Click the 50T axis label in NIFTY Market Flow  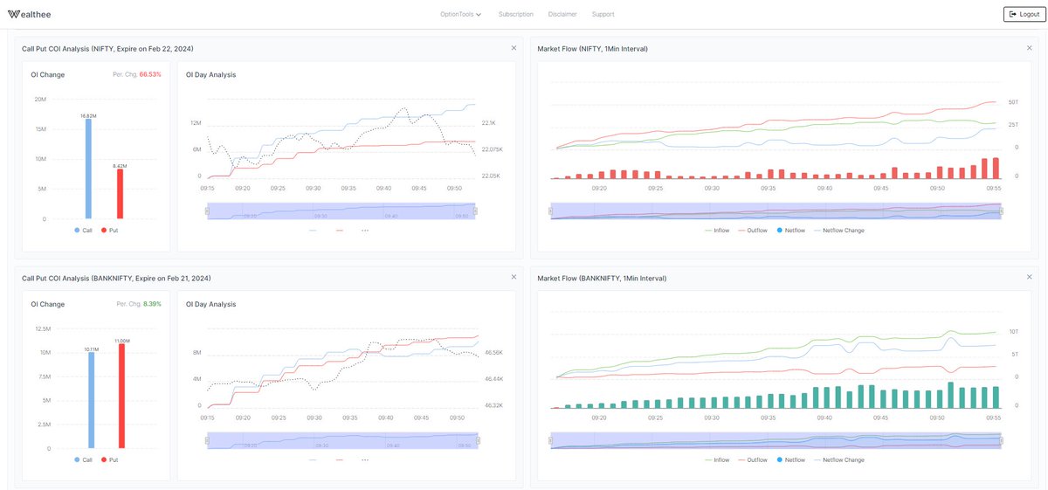(x=1013, y=102)
